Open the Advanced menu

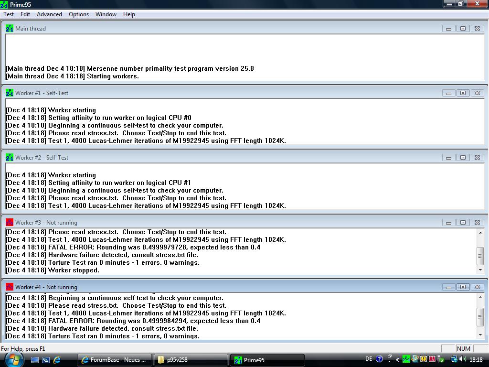[x=49, y=14]
